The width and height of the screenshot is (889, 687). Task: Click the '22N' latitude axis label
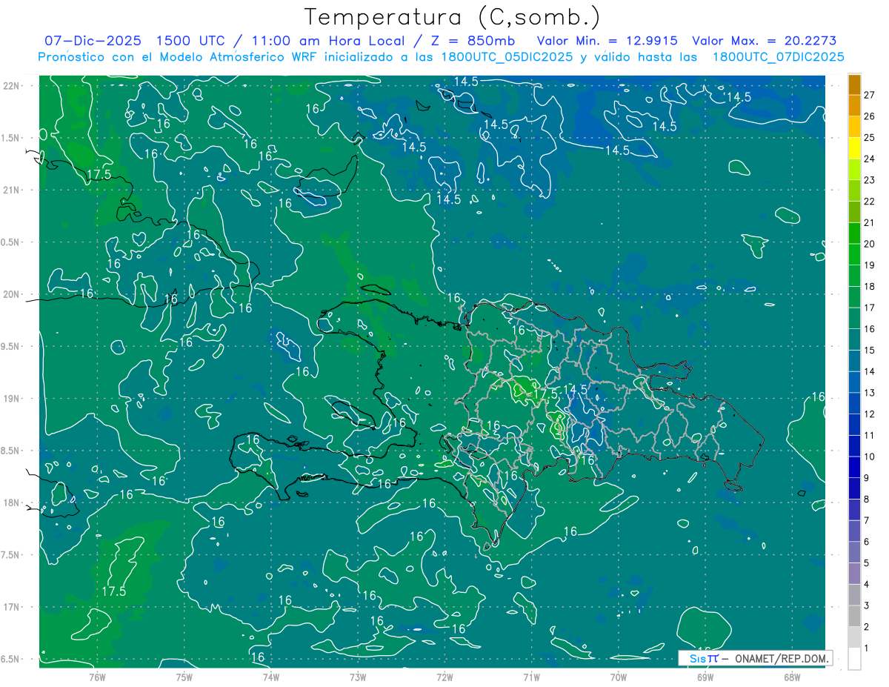point(11,86)
